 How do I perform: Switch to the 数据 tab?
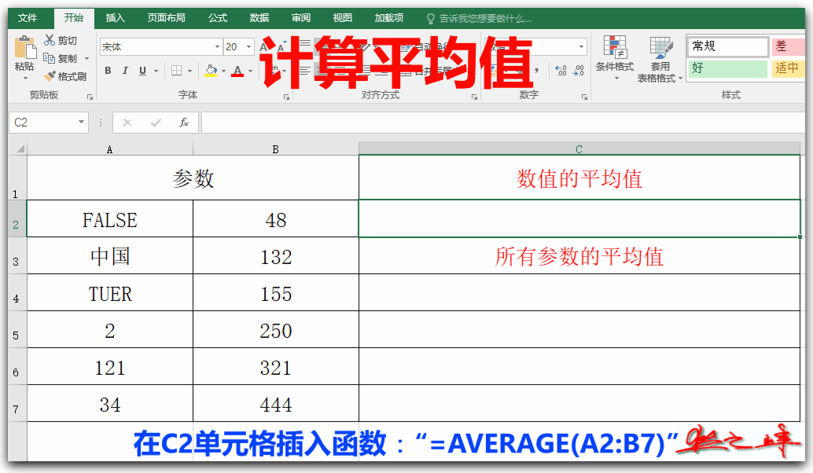(x=259, y=18)
